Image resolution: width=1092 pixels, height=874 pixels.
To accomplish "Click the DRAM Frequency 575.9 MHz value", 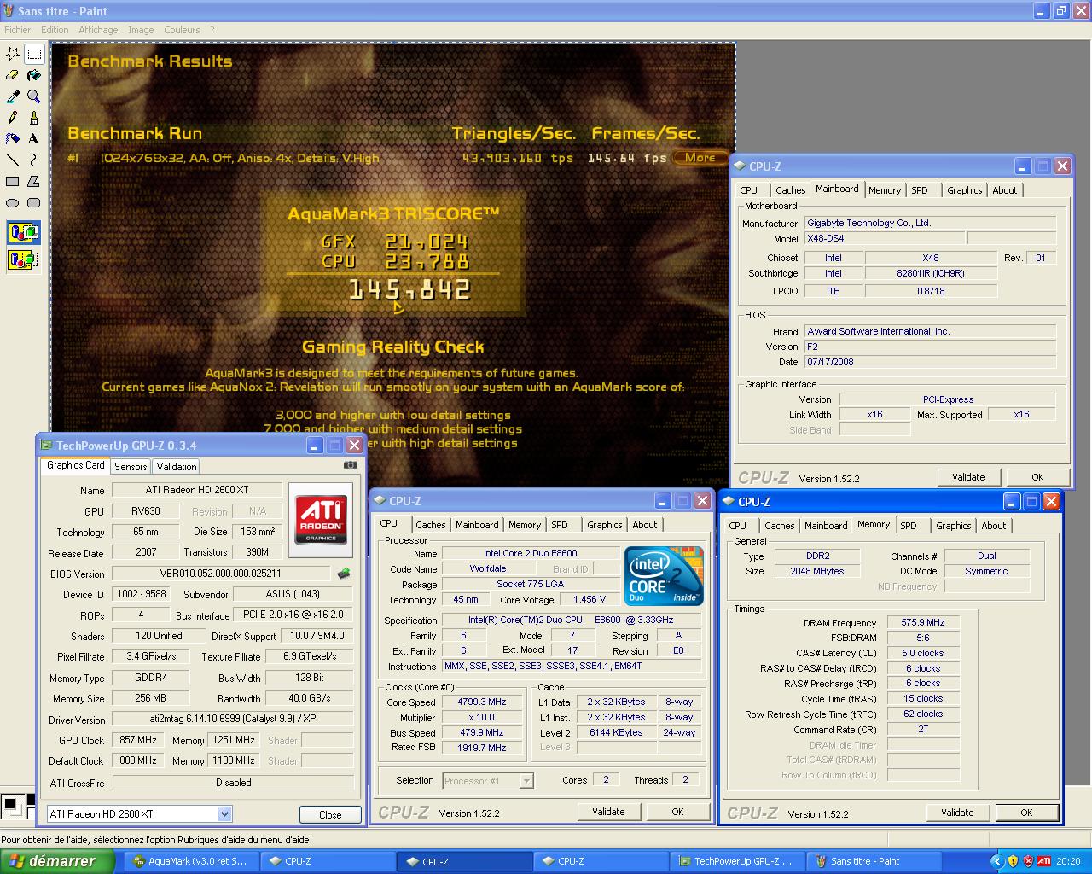I will pos(923,622).
